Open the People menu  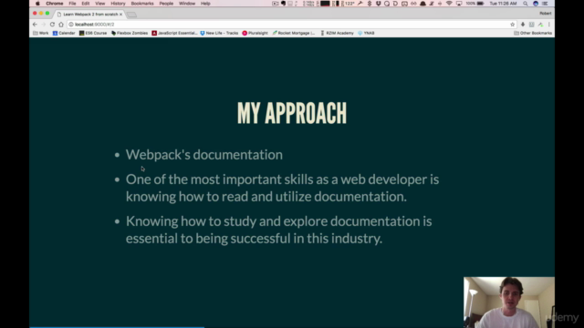coord(166,4)
